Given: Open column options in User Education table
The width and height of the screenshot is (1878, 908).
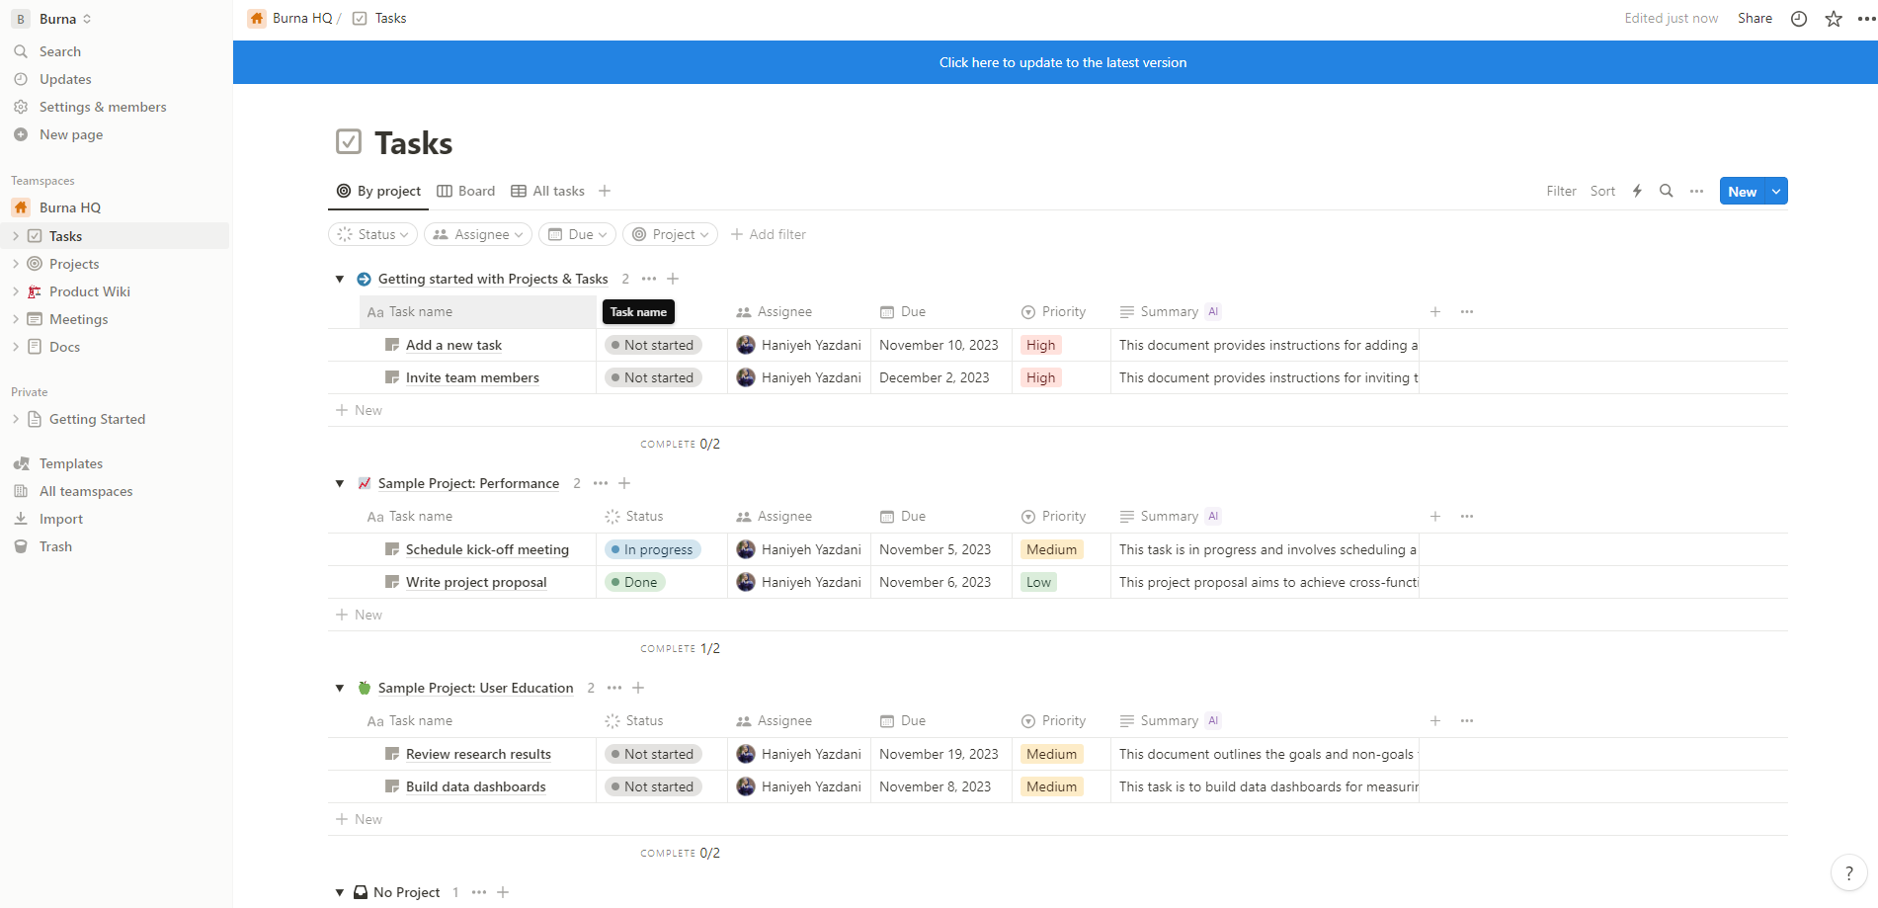Looking at the screenshot, I should (x=1467, y=720).
